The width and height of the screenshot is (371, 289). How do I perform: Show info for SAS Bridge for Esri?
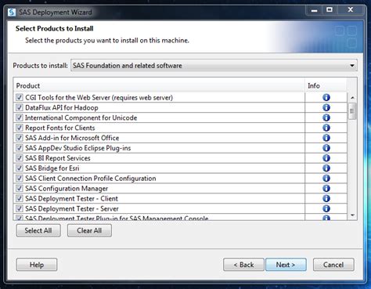click(326, 168)
